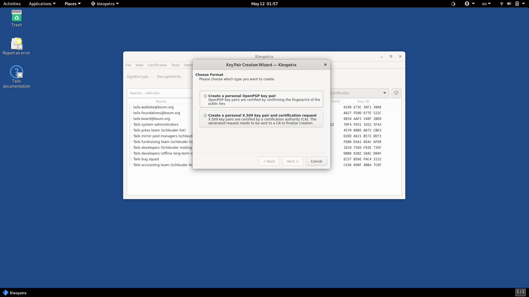This screenshot has height=297, width=529.
Task: Open the kleopatra app menu in top bar
Action: tap(105, 4)
